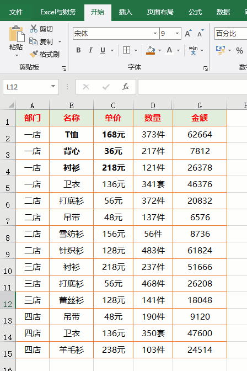This screenshot has width=247, height=371.
Task: Expand the font color dropdown arrow
Action: pyautogui.click(x=178, y=50)
